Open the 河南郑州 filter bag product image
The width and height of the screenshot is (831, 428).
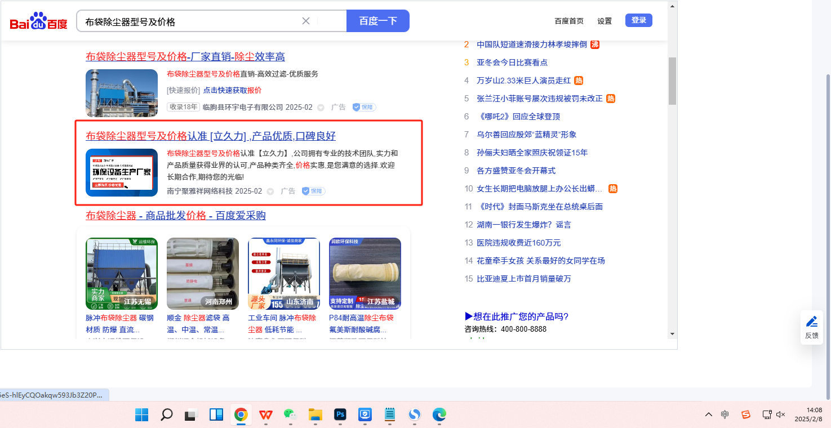203,274
